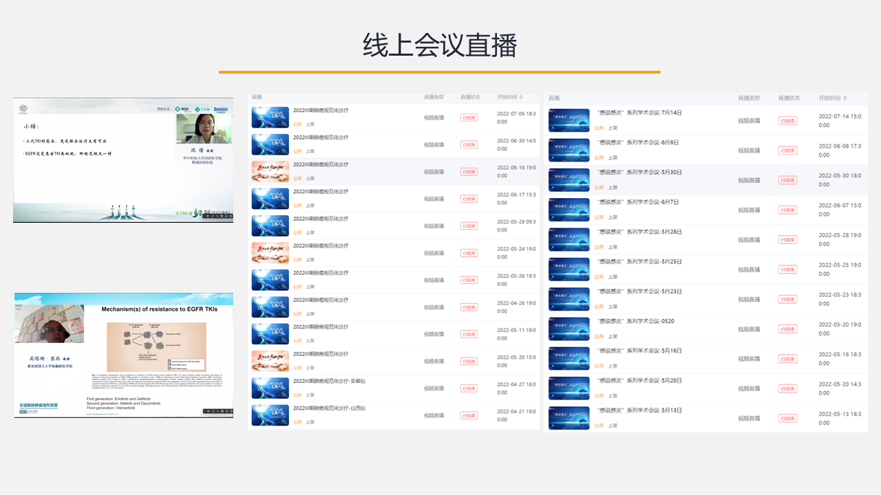Open thumbnail of 5月13日 学术会议 stream
Screen dimensions: 881x495
569,418
